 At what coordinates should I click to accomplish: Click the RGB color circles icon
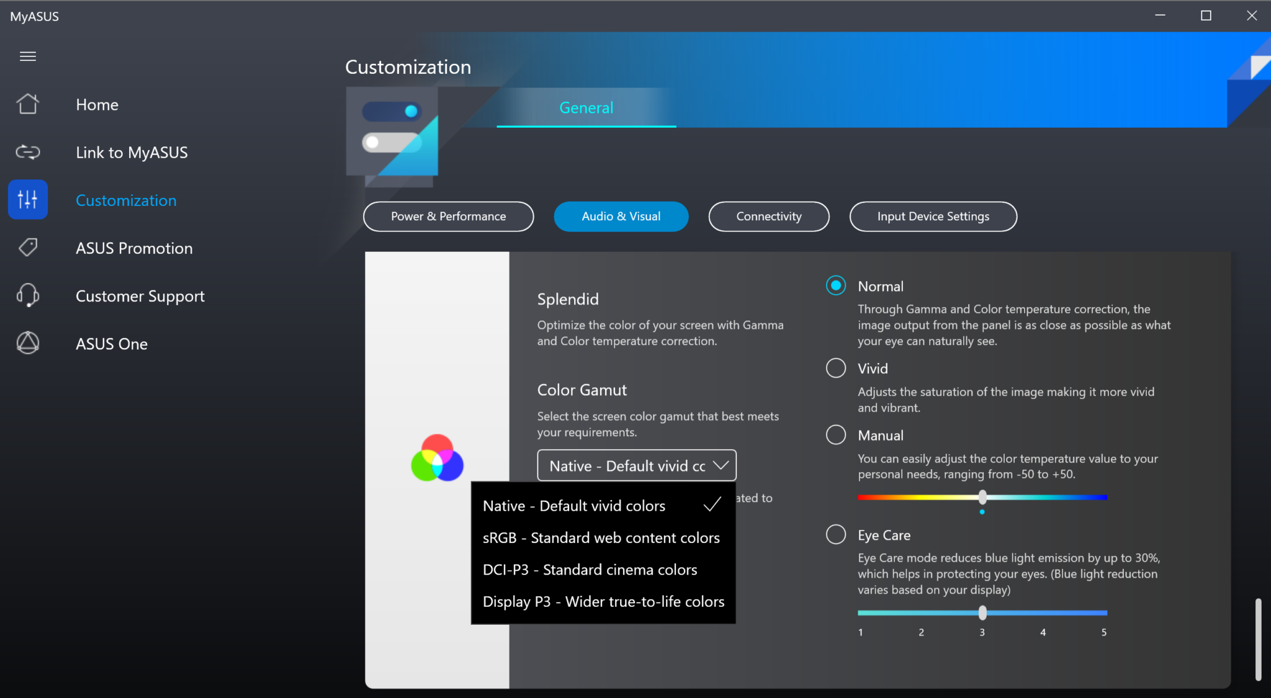pos(437,459)
